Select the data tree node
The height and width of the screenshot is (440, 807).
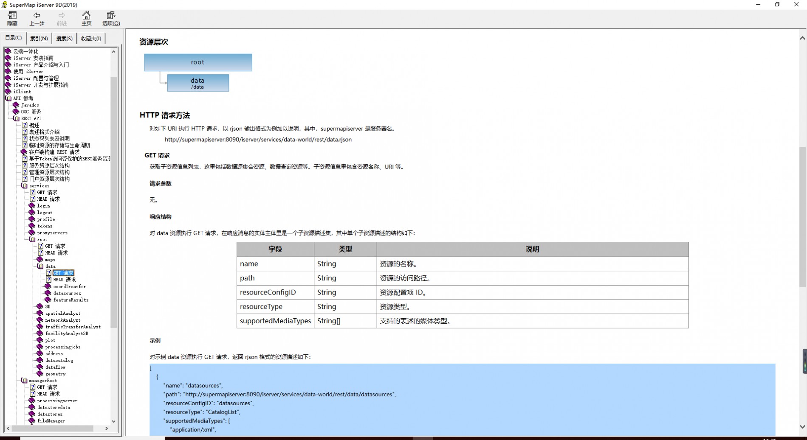coord(50,266)
